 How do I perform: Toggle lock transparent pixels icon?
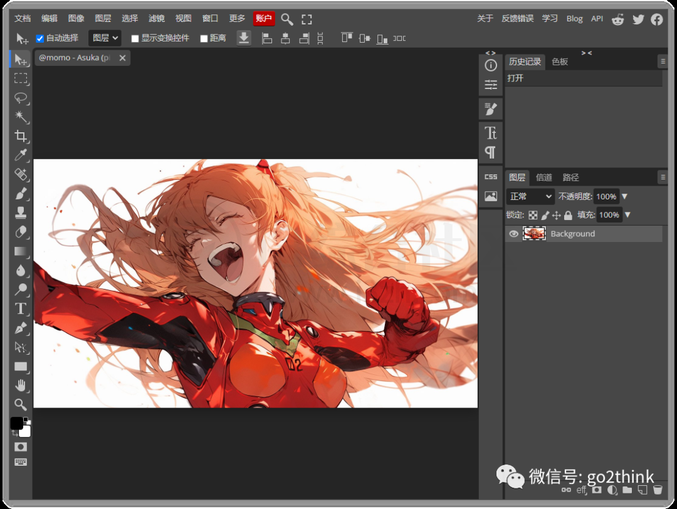(x=533, y=215)
